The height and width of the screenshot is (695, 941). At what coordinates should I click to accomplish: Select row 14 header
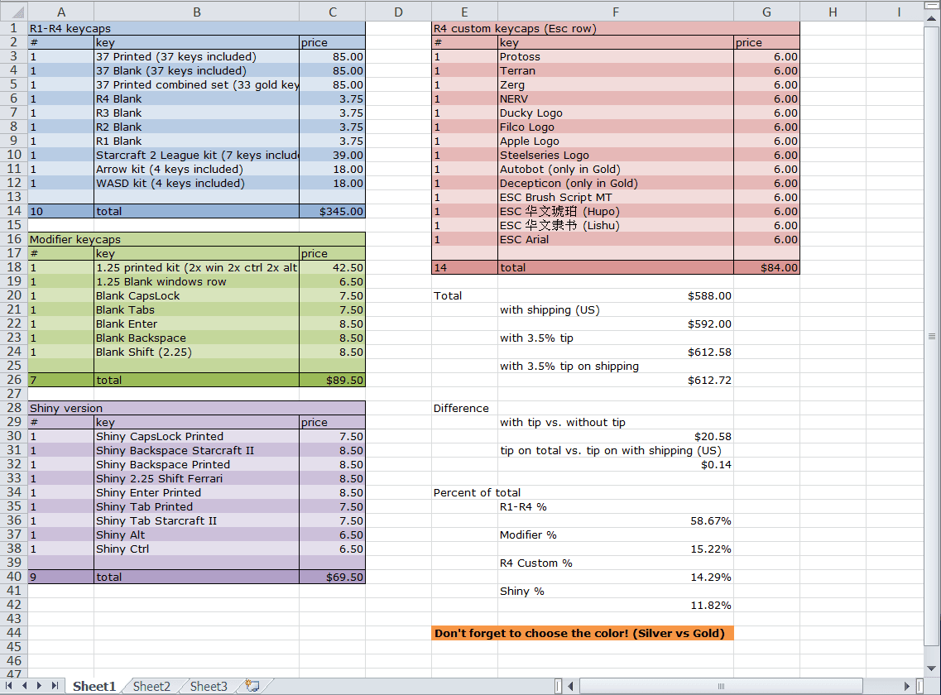click(x=13, y=211)
